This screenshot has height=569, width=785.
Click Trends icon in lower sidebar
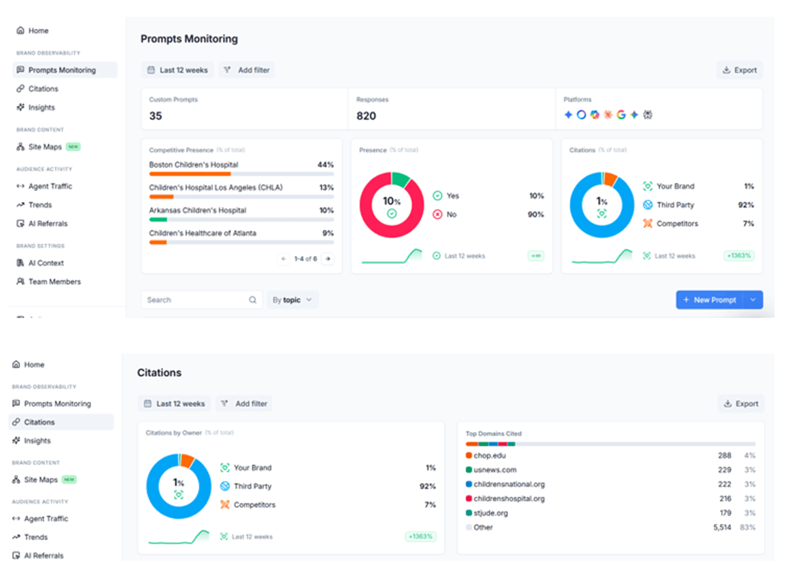[16, 537]
